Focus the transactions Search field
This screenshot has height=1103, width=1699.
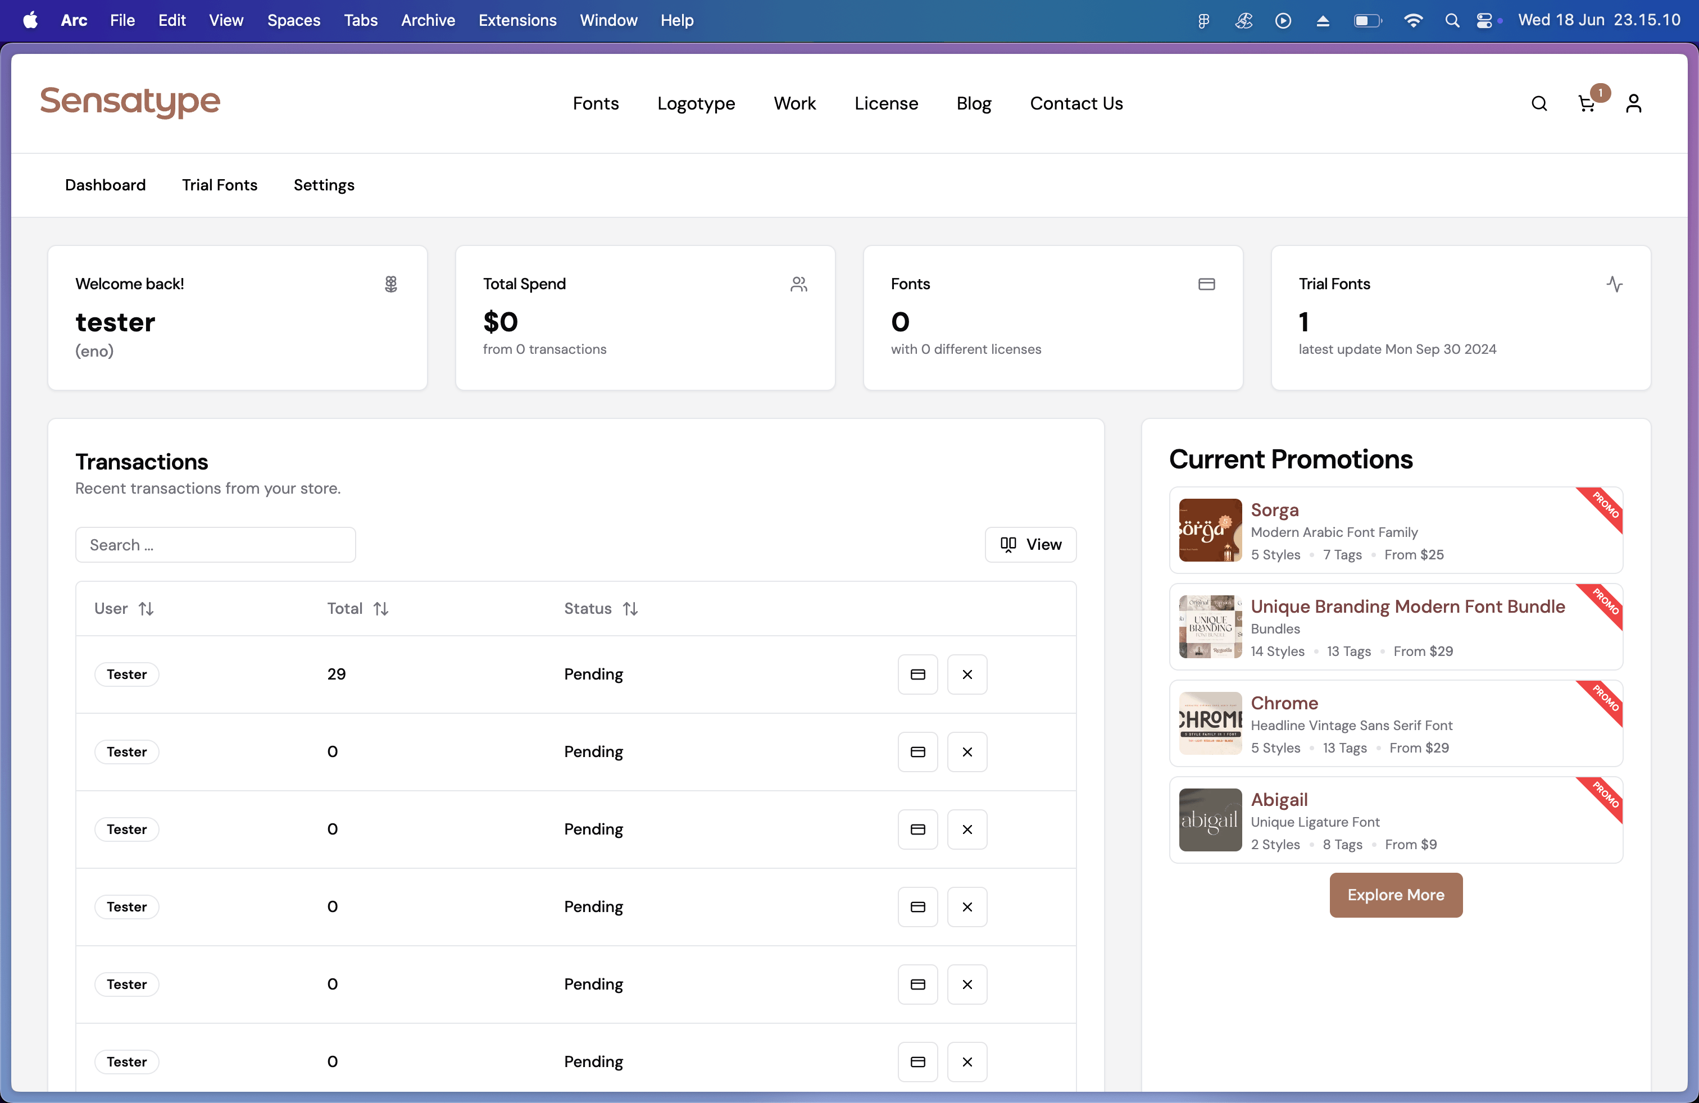[x=215, y=544]
